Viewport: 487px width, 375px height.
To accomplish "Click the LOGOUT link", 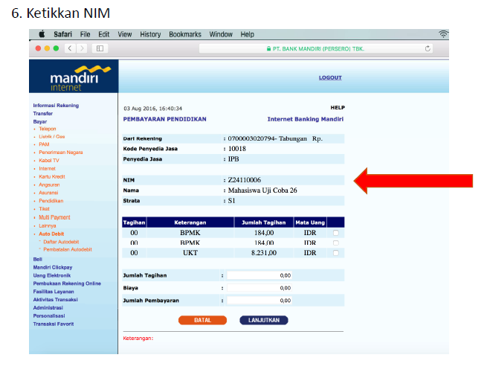I will [x=330, y=77].
